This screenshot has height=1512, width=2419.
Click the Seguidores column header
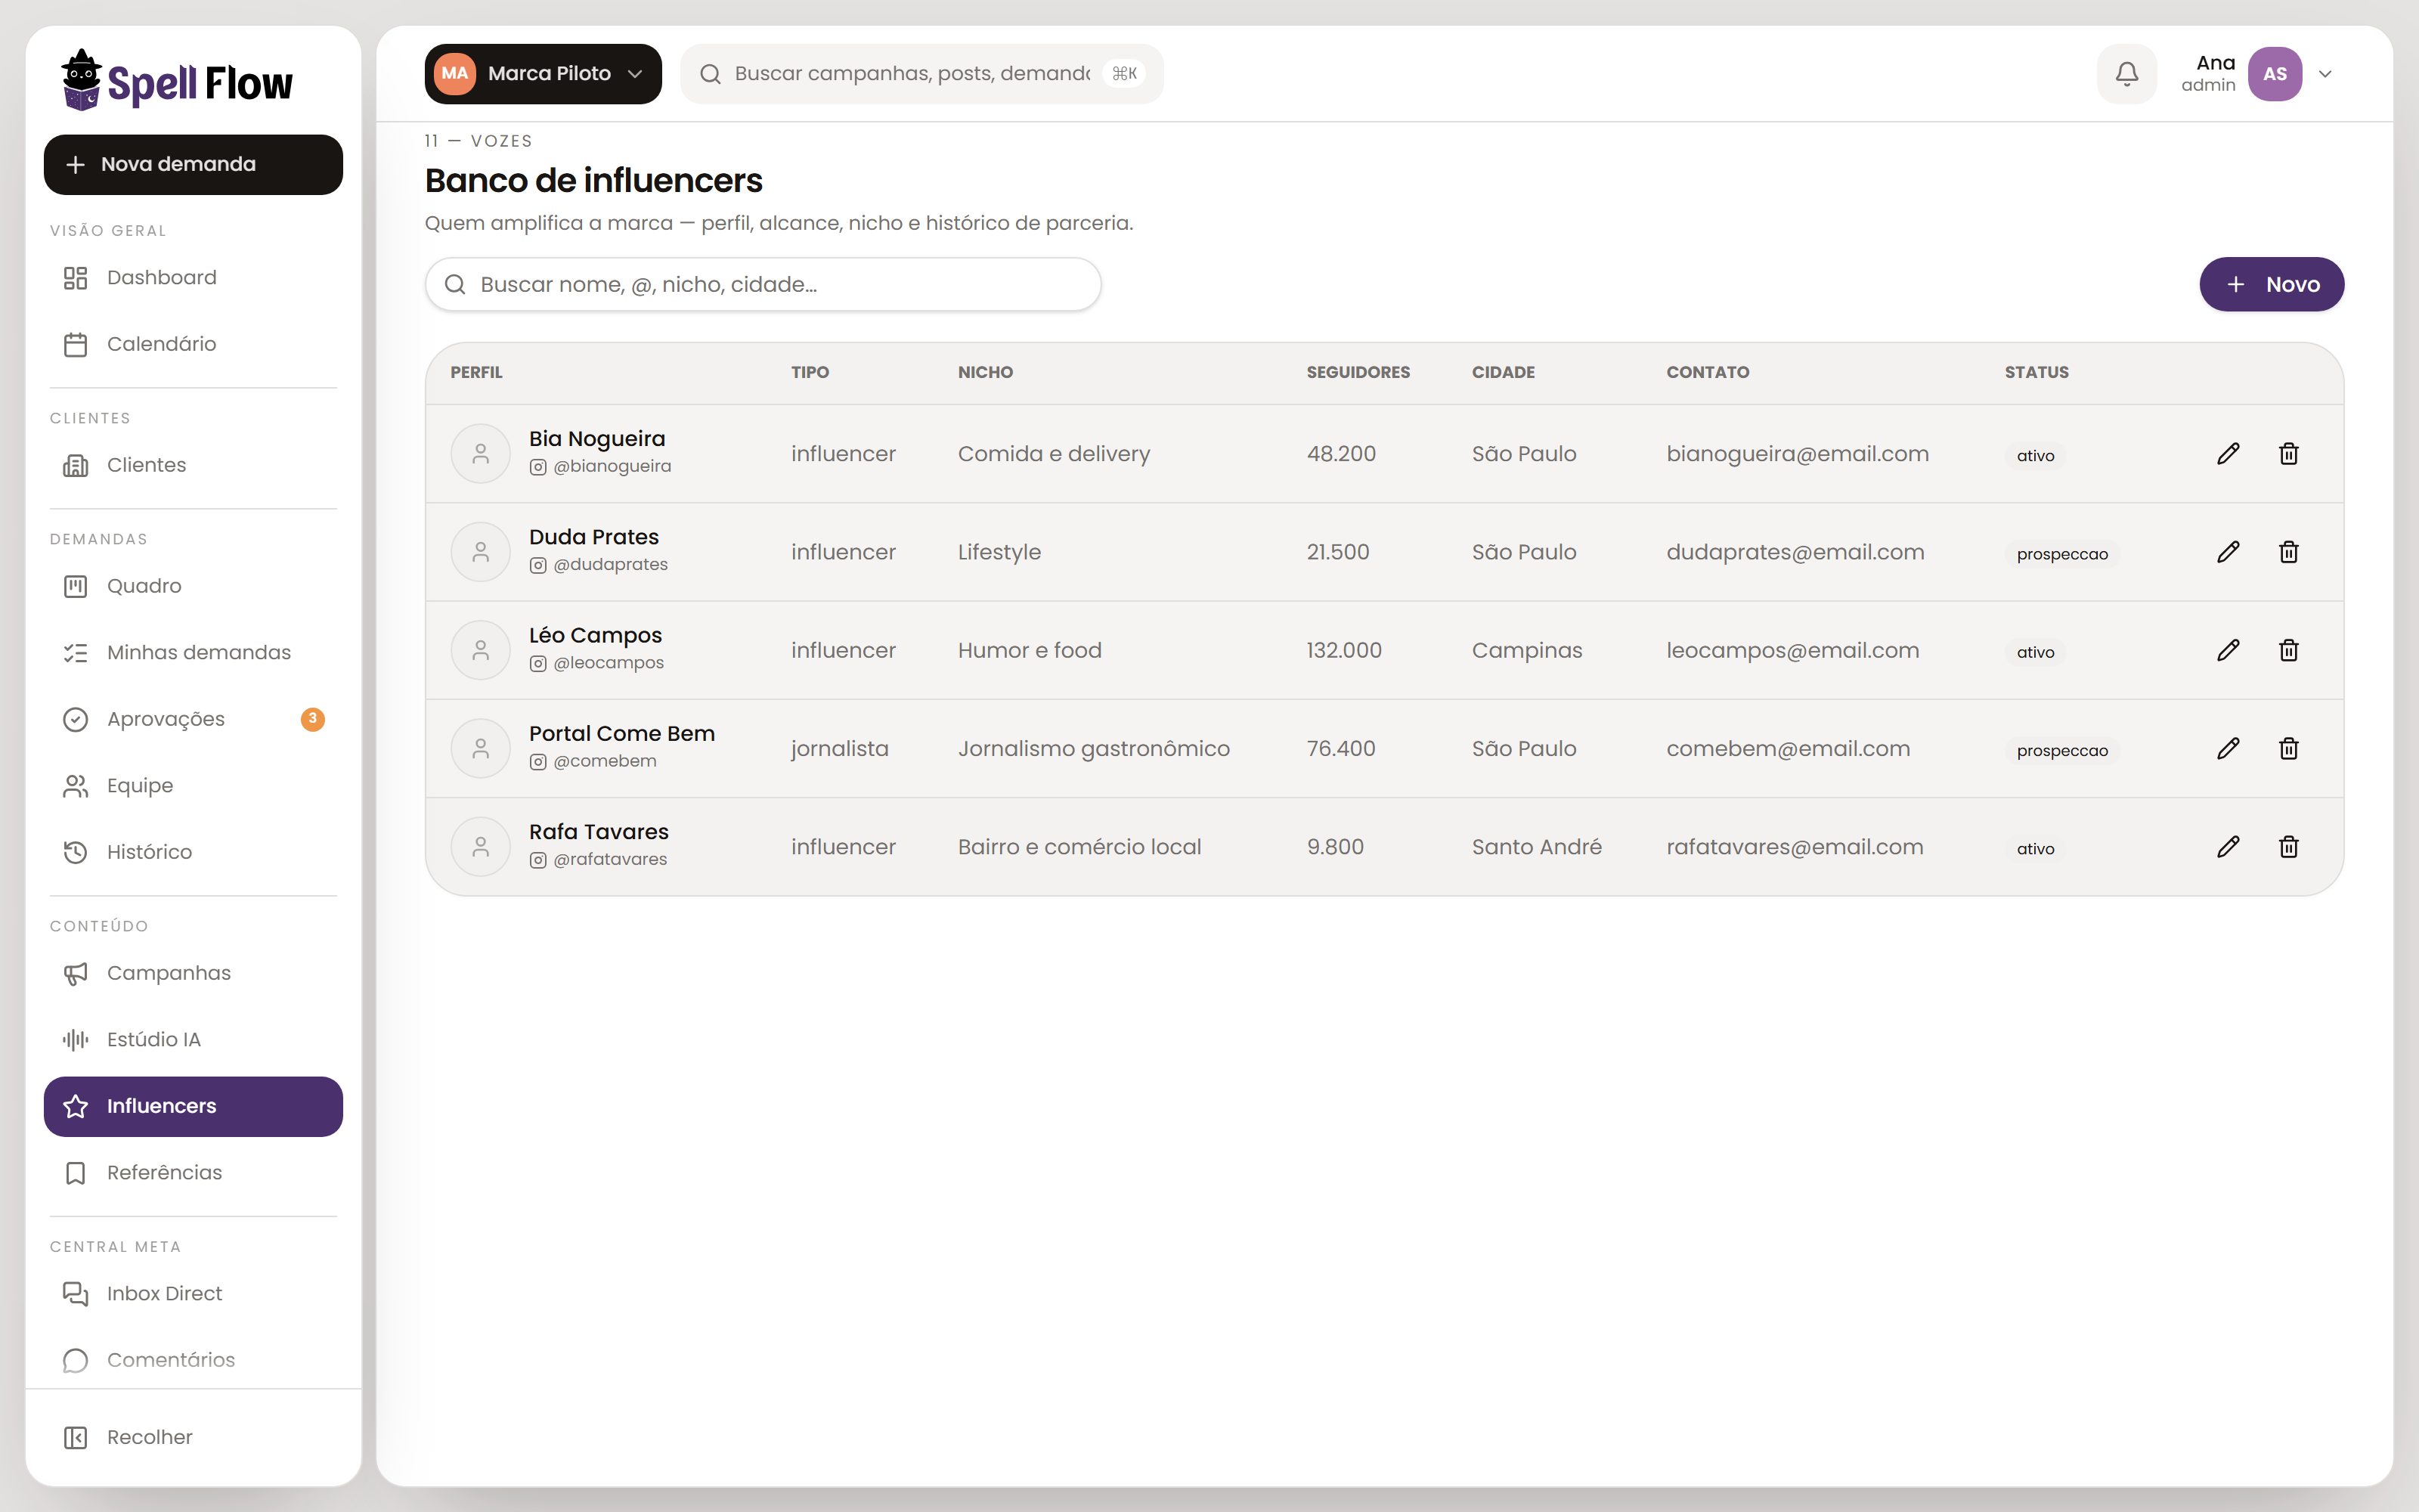tap(1358, 373)
